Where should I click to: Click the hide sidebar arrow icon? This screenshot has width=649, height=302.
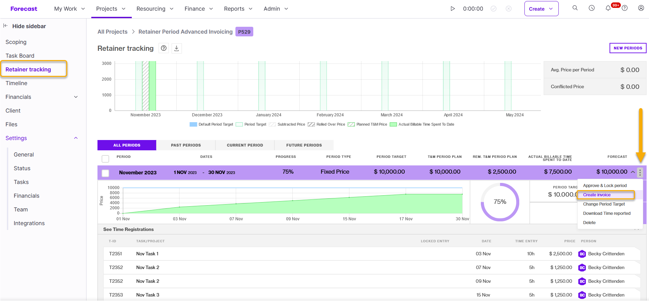tap(5, 26)
